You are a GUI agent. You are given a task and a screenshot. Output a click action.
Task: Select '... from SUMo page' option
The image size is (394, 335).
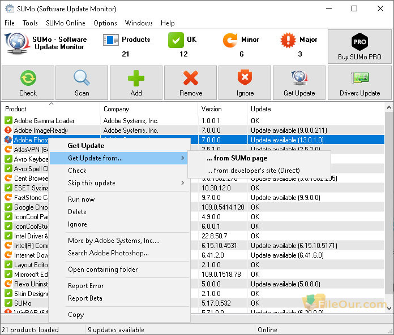(x=259, y=158)
